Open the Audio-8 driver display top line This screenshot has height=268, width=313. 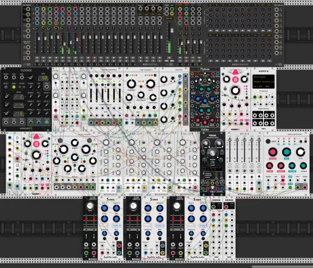(x=263, y=77)
